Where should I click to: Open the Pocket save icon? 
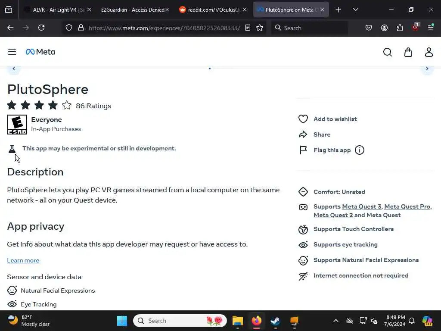tap(369, 28)
